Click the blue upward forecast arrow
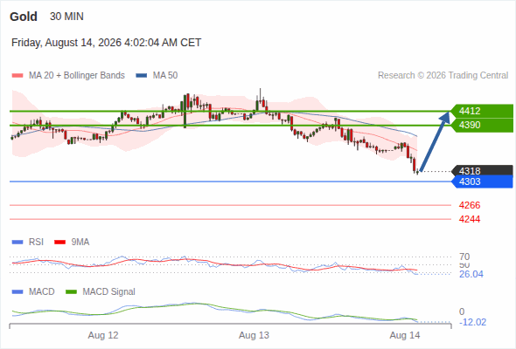516x349 pixels. coord(435,141)
